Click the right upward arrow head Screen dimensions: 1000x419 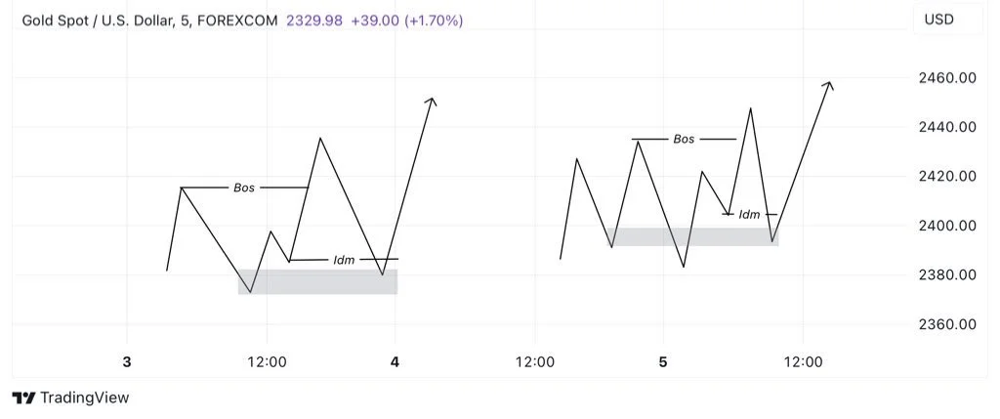[828, 85]
